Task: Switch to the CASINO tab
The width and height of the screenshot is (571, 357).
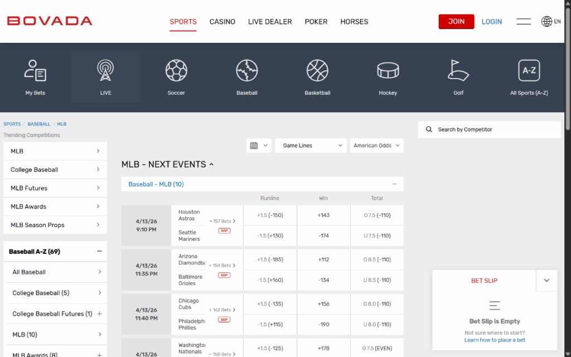Action: pos(222,22)
